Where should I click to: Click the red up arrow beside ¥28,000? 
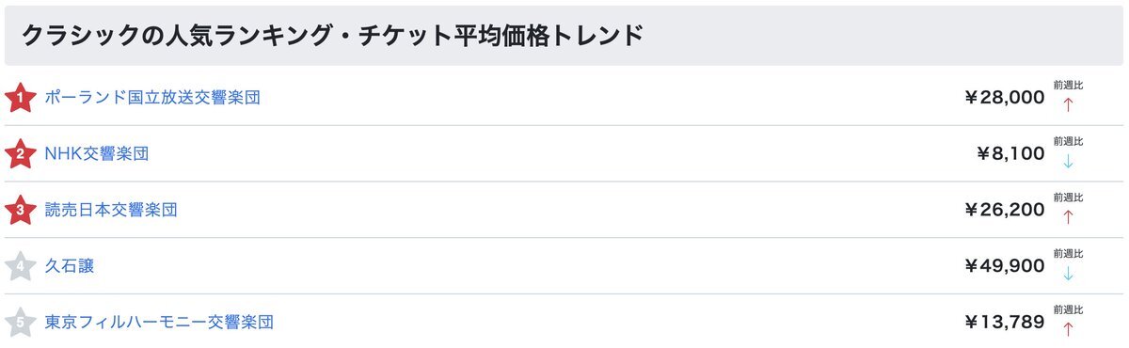(1068, 104)
